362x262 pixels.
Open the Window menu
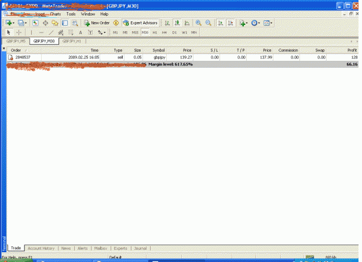tap(87, 14)
